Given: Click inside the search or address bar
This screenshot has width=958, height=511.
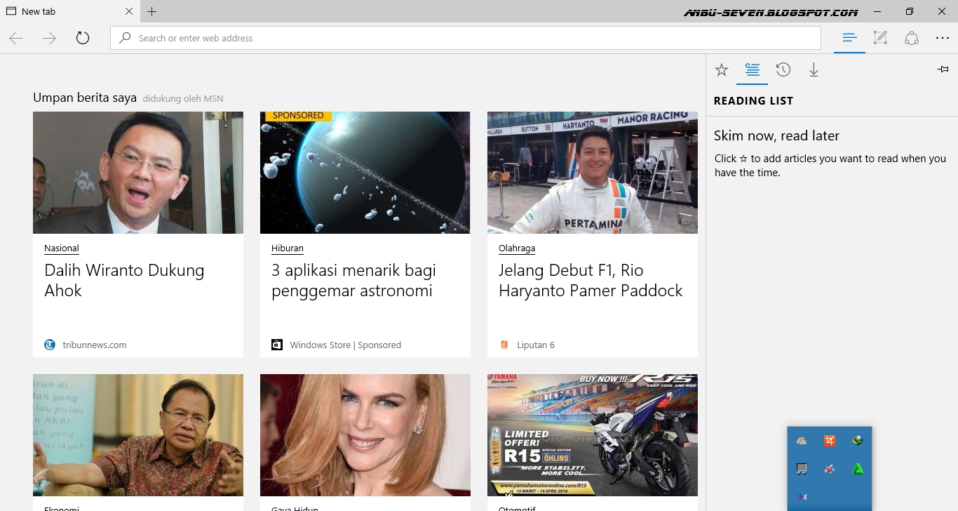Looking at the screenshot, I should pos(465,38).
